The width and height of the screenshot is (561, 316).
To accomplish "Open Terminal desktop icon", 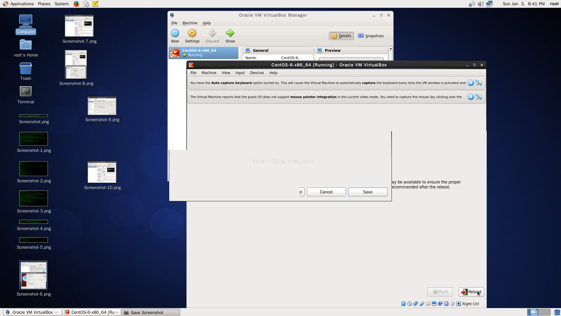I will [26, 95].
